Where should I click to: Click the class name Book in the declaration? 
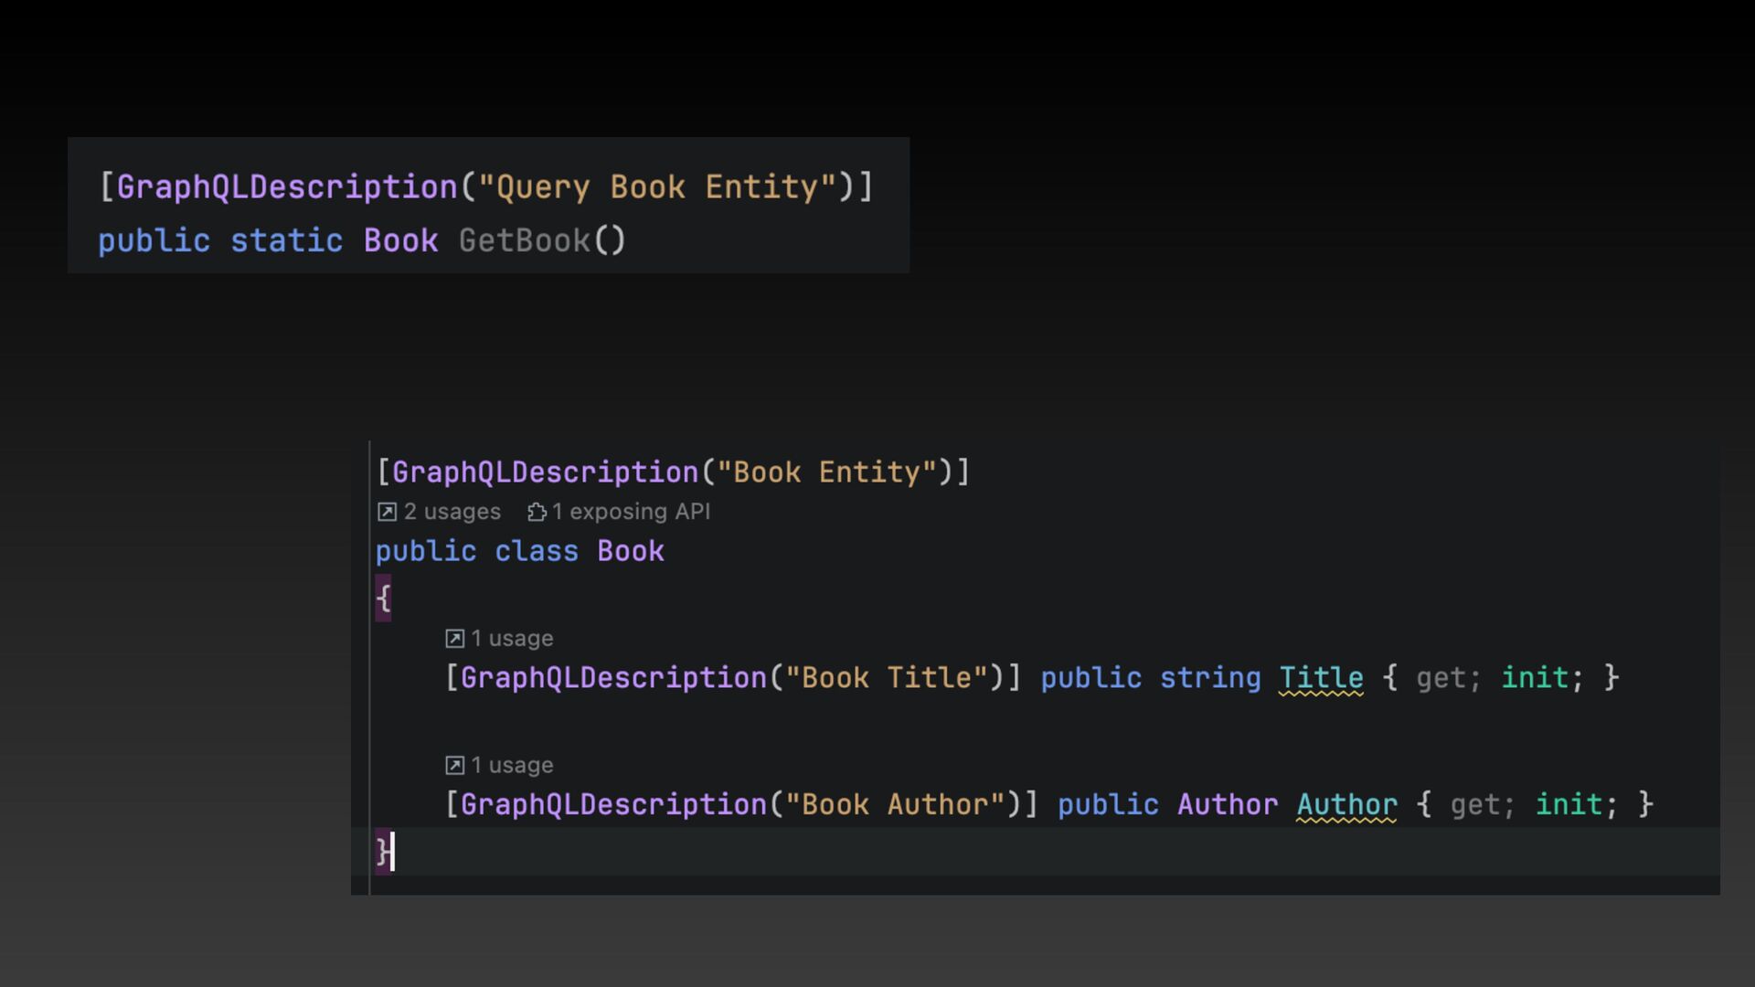pos(630,552)
